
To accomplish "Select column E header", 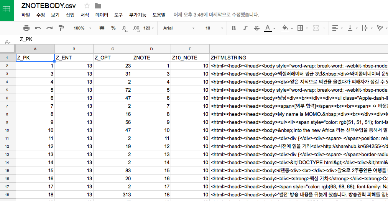I will (x=190, y=49).
